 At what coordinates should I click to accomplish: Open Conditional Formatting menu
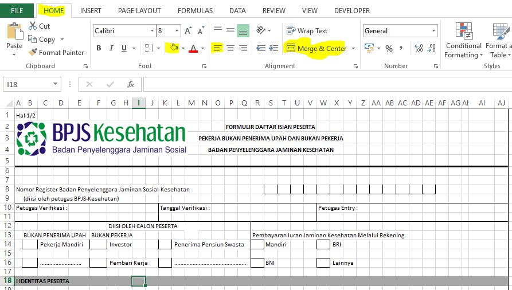(464, 41)
